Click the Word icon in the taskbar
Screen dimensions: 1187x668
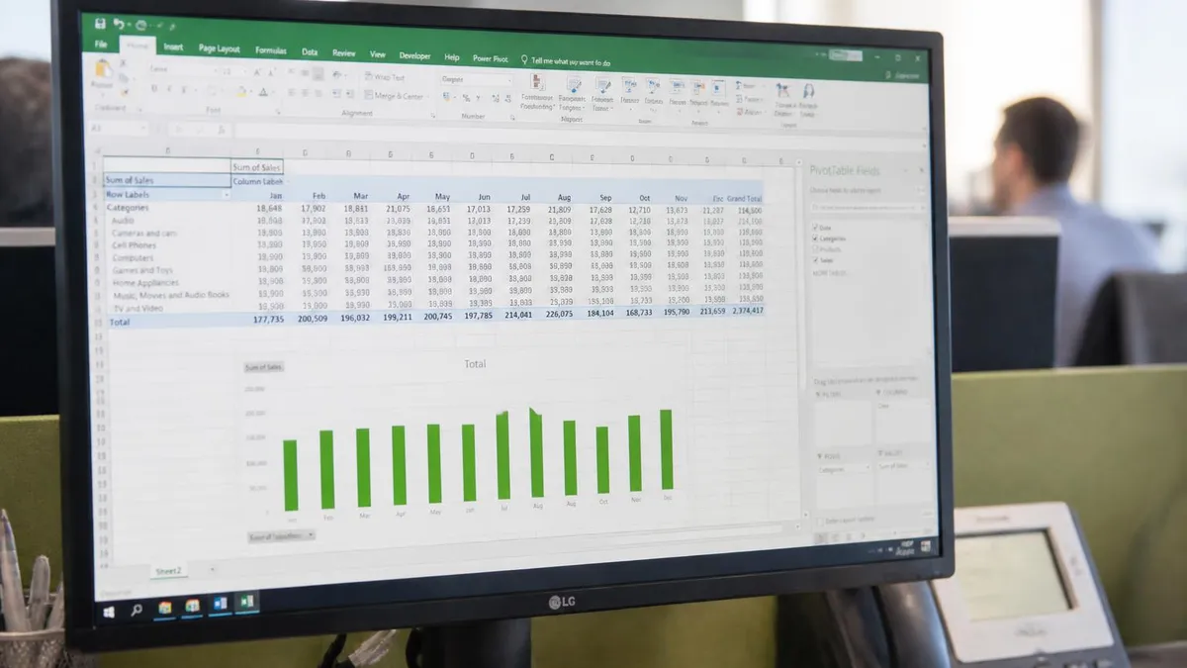pyautogui.click(x=220, y=604)
